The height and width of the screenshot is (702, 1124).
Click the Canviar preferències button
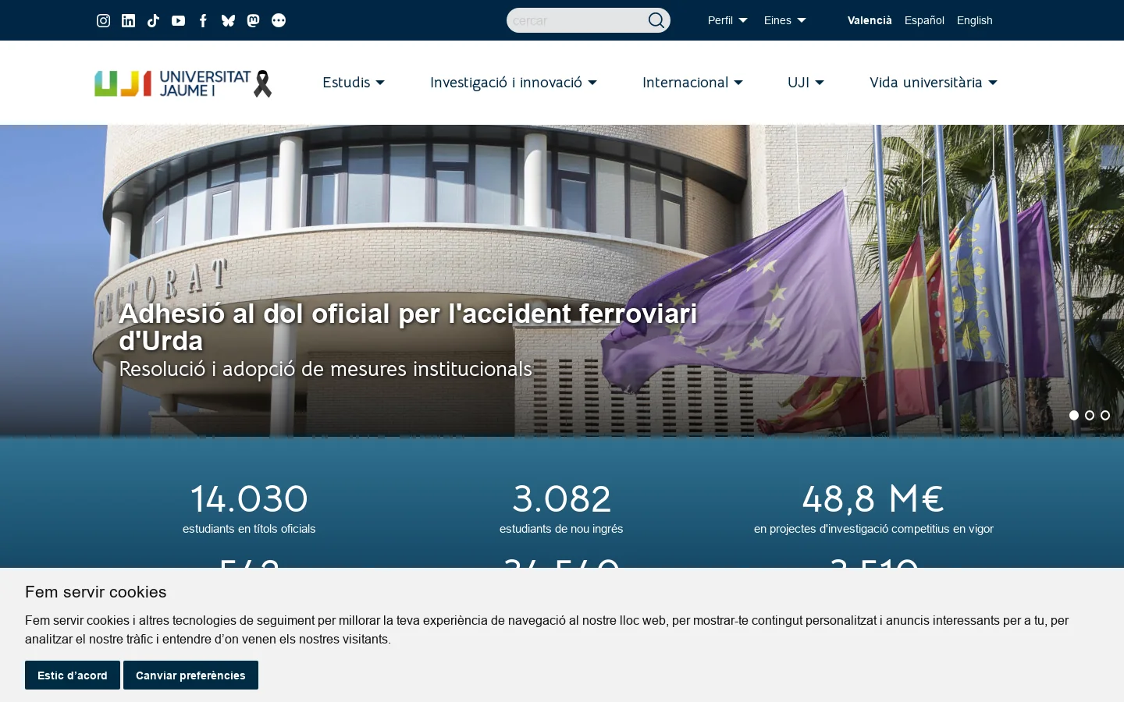pyautogui.click(x=190, y=675)
